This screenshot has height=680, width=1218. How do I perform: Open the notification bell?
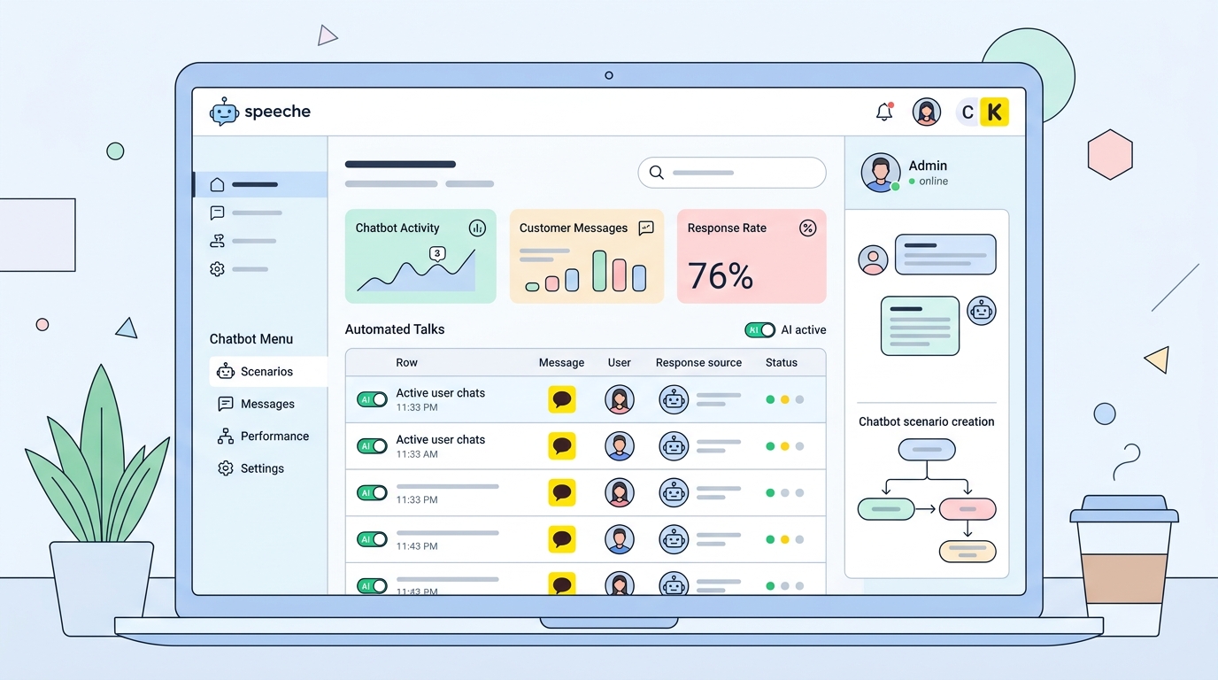883,112
